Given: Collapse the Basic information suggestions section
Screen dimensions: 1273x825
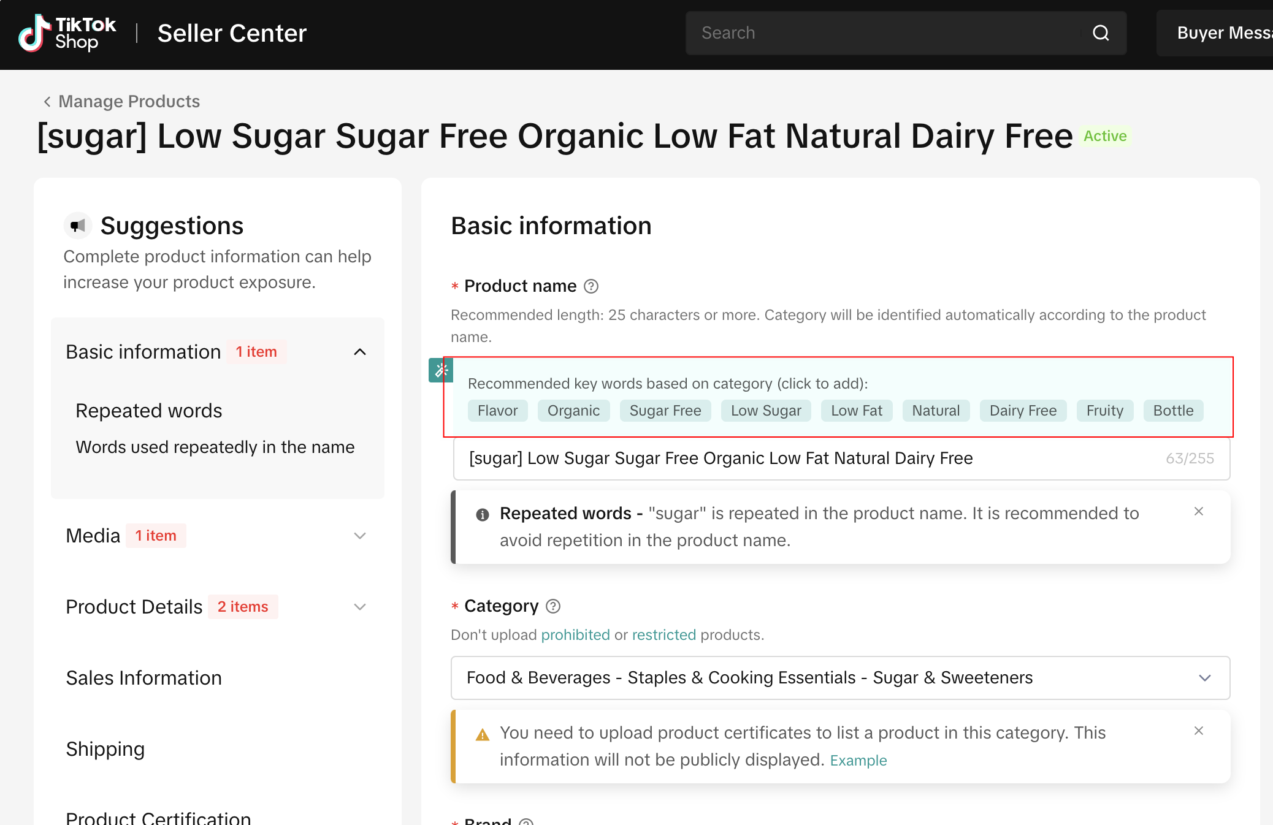Looking at the screenshot, I should tap(360, 352).
